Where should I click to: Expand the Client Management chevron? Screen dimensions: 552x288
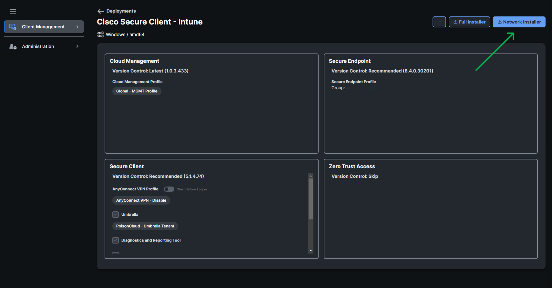pos(77,27)
